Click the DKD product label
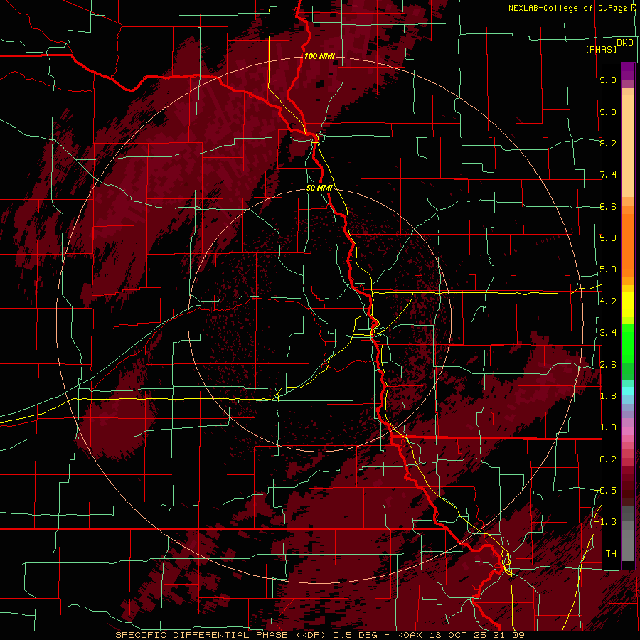Viewport: 640px width, 640px height. [x=625, y=43]
